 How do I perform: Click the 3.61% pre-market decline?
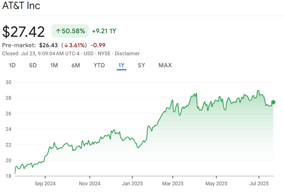tap(74, 45)
